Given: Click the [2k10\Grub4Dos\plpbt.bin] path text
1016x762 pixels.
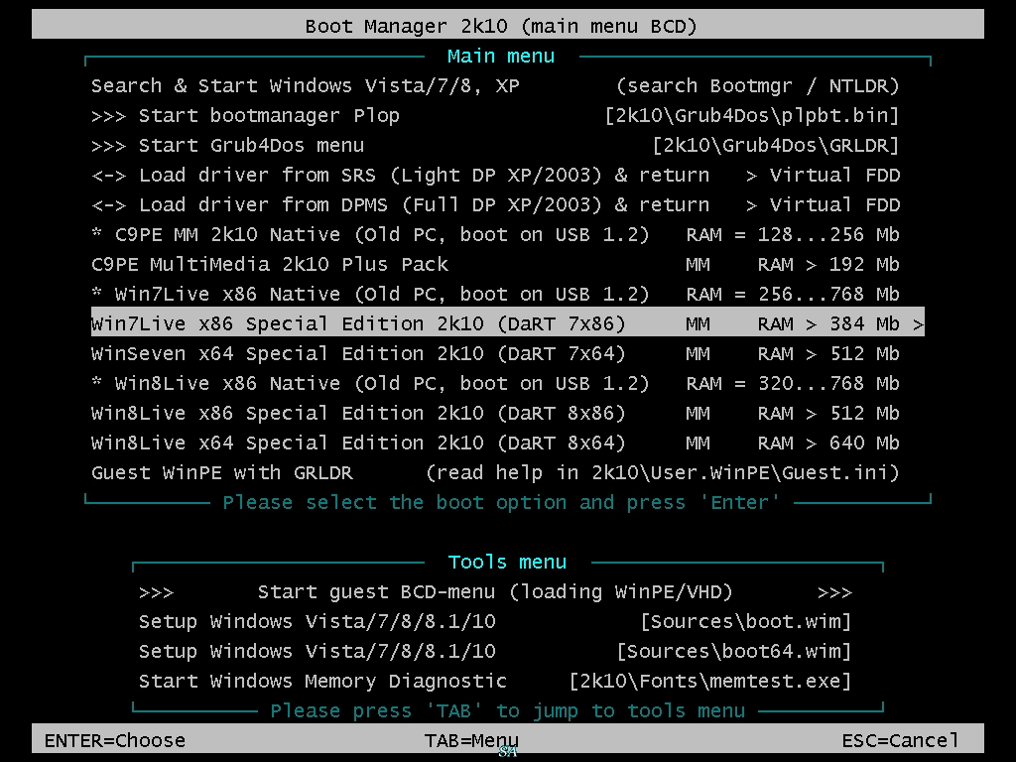Looking at the screenshot, I should click(x=752, y=116).
